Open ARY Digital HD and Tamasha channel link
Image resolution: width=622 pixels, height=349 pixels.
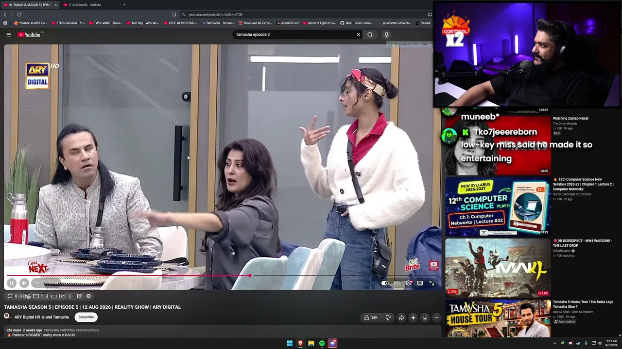tap(42, 317)
